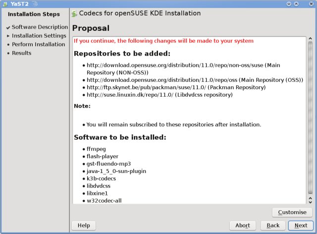Viewport: 317px width, 234px height.
Task: Click the w32codec-all package entry
Action: click(104, 201)
